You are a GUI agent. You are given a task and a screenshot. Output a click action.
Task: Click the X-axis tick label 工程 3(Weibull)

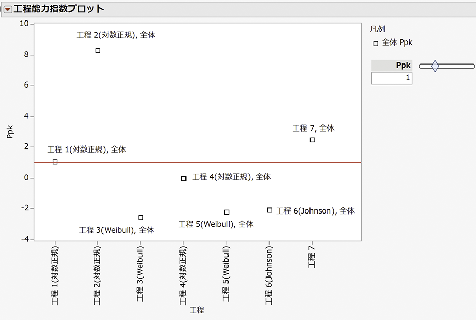coord(140,273)
